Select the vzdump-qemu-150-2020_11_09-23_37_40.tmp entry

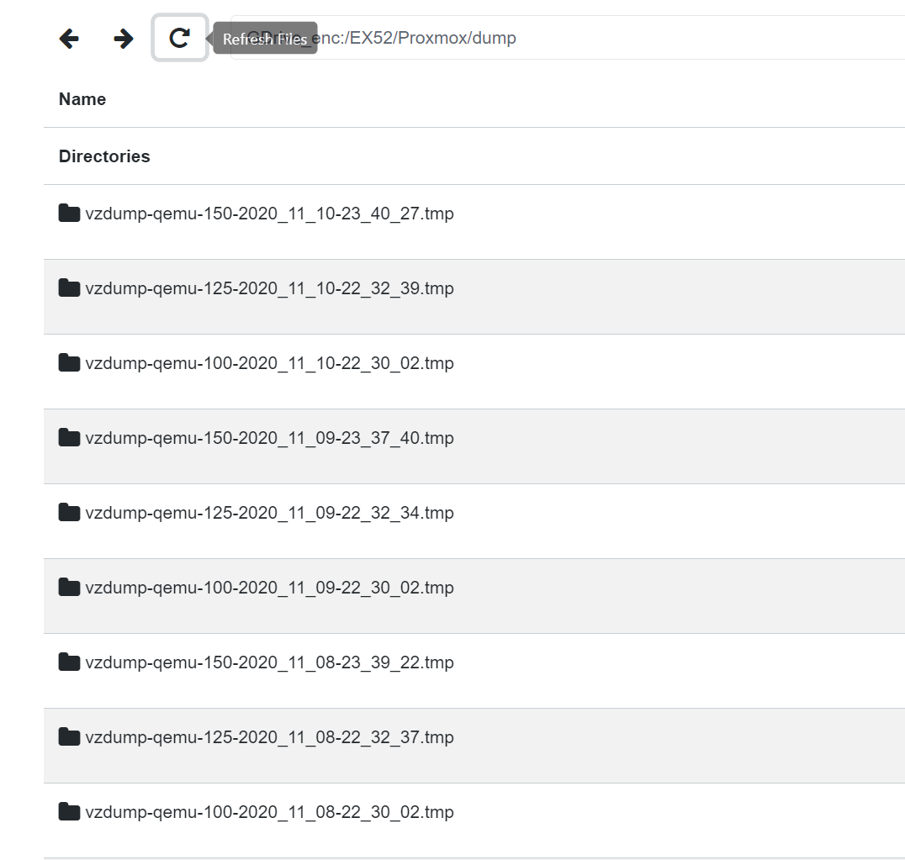pos(269,438)
